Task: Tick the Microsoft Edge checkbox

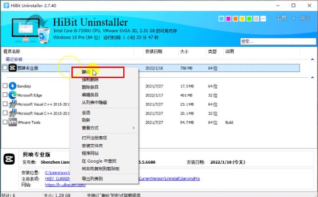Action: pyautogui.click(x=5, y=95)
